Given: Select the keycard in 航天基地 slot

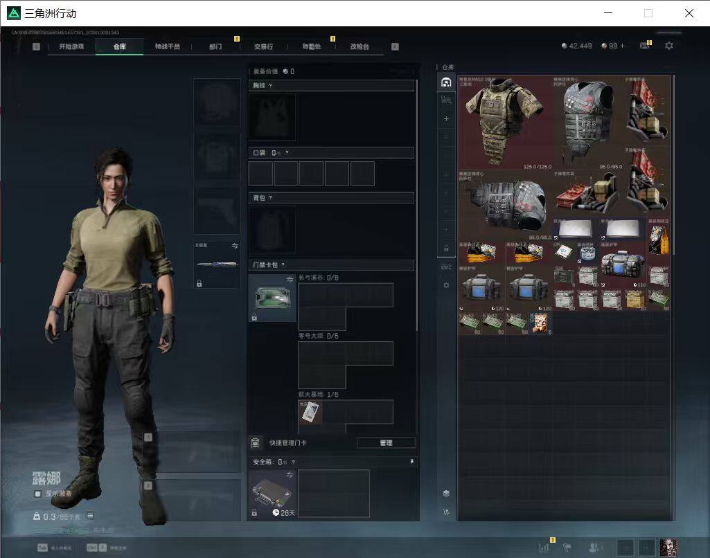Looking at the screenshot, I should 310,412.
